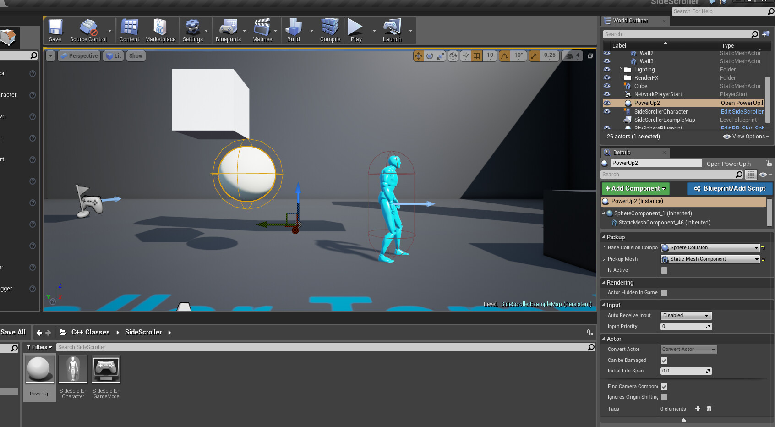Click the Build toolbar icon
775x427 pixels.
[294, 30]
